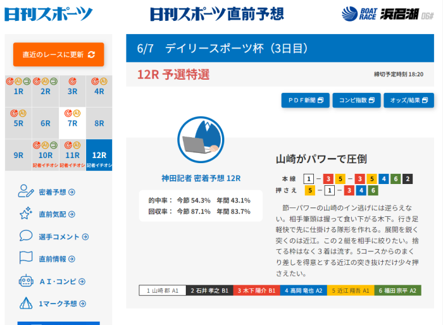The width and height of the screenshot is (443, 325).
Task: Click the 密着予想 person-pen icon
Action: click(26, 192)
